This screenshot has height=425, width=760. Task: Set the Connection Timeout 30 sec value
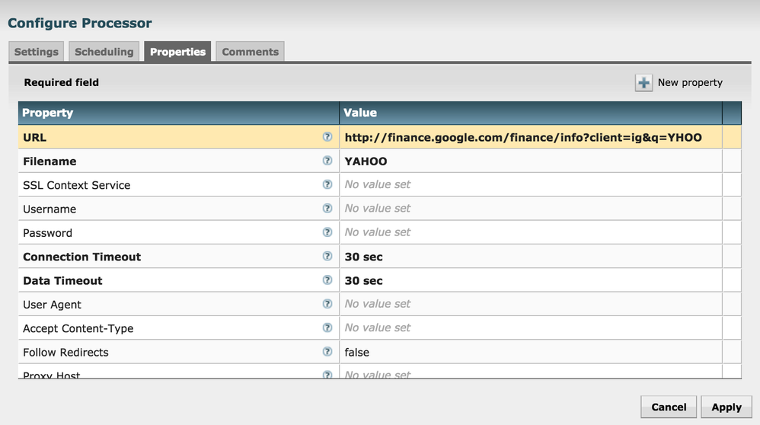point(364,257)
